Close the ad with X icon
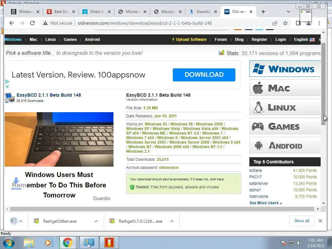The image size is (332, 249). click(x=7, y=87)
